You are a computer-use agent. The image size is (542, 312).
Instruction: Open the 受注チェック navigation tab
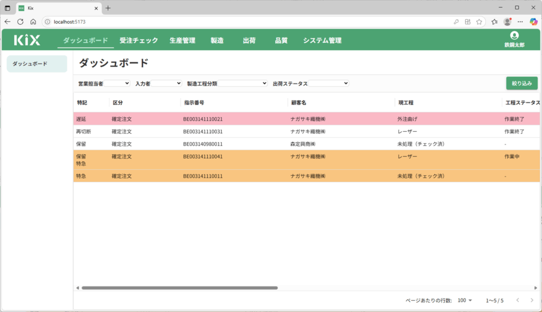(x=139, y=40)
